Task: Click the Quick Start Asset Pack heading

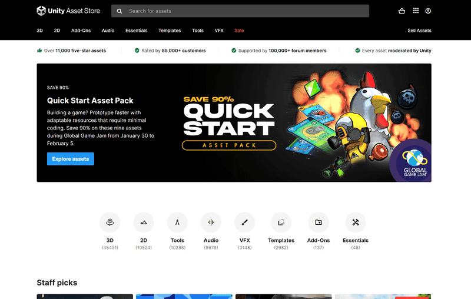Action: [90, 101]
